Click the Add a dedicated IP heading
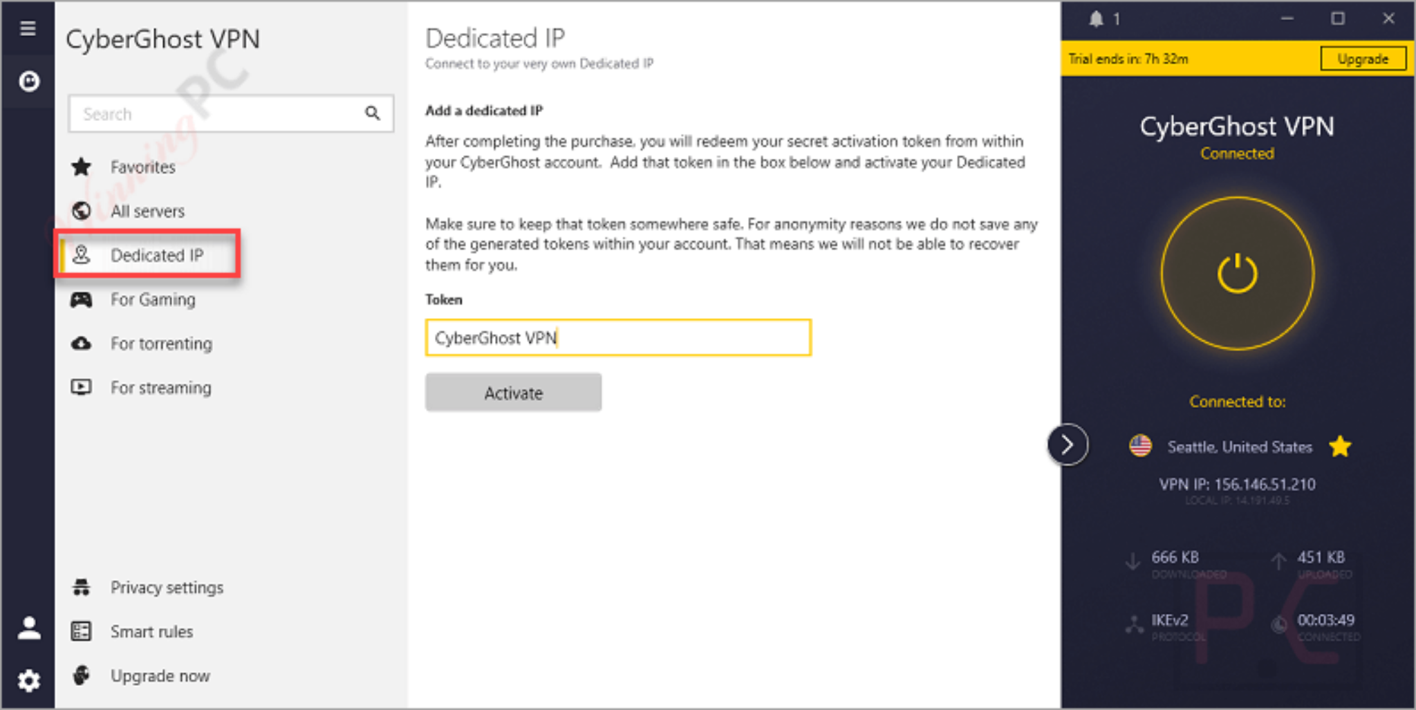 coord(484,111)
